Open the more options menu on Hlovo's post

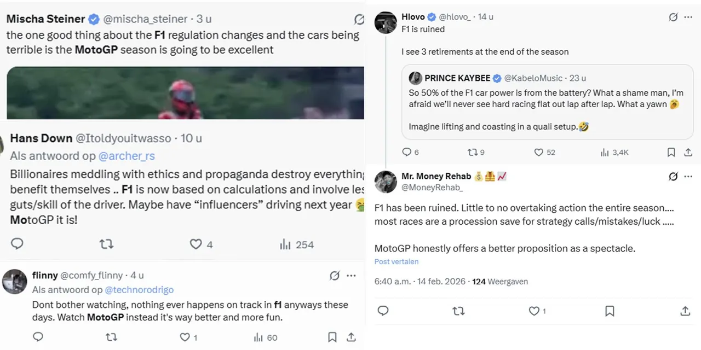pyautogui.click(x=688, y=16)
